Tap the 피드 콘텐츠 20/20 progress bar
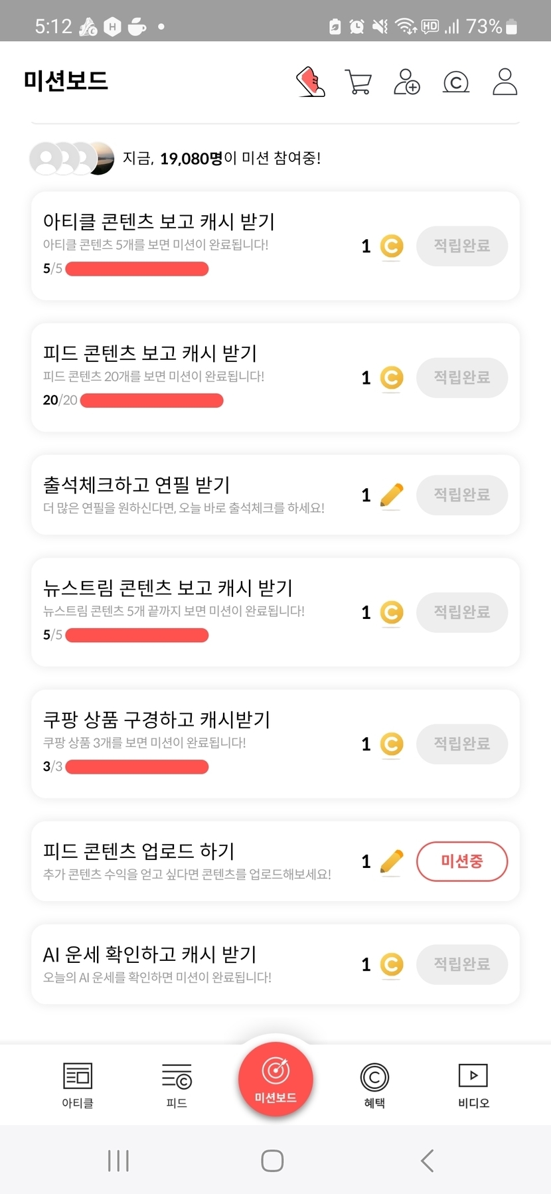Viewport: 551px width, 1194px height. (x=151, y=400)
